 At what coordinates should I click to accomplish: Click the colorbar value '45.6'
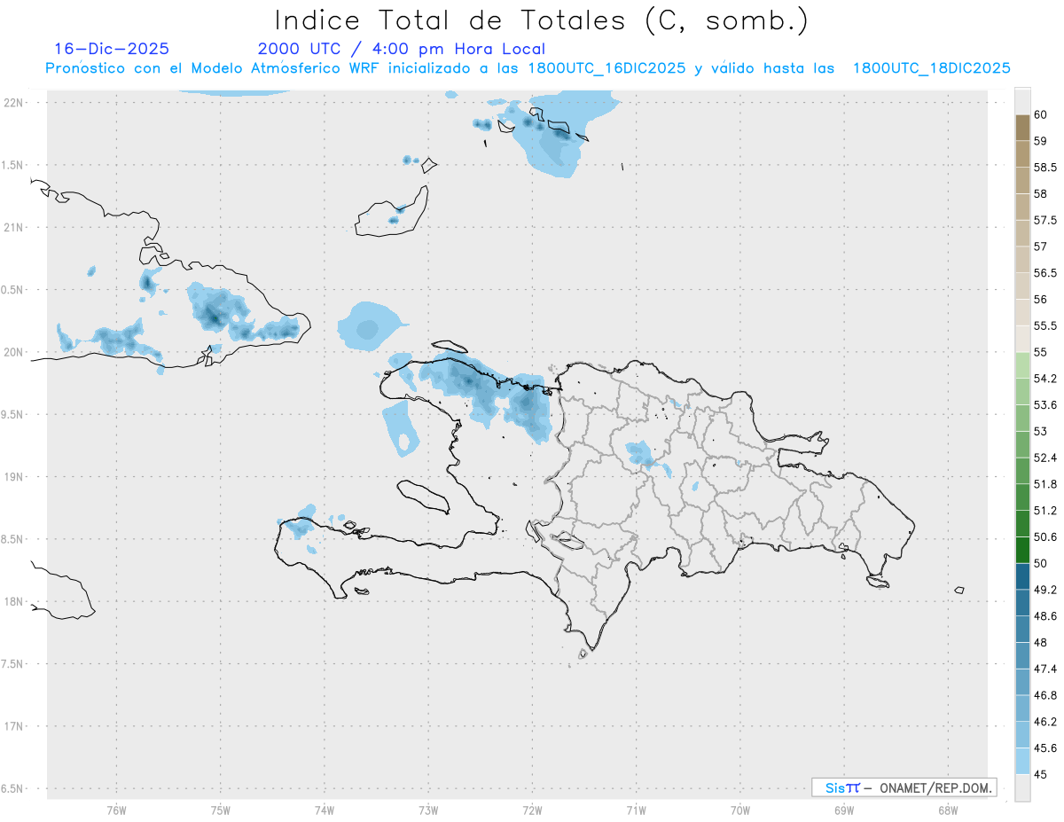pyautogui.click(x=1045, y=748)
